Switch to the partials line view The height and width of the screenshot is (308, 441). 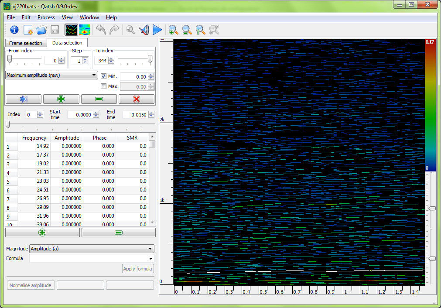point(71,30)
